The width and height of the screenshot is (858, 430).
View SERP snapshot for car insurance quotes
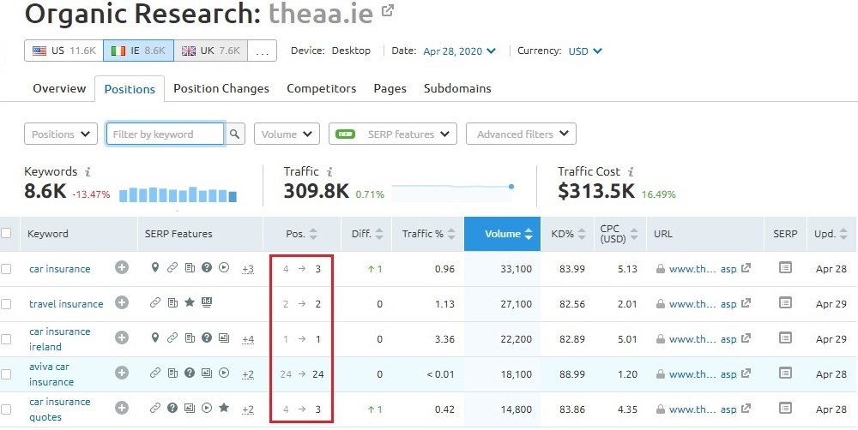785,408
